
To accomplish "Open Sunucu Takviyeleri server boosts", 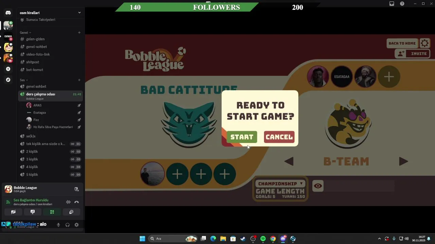I will pos(50,20).
